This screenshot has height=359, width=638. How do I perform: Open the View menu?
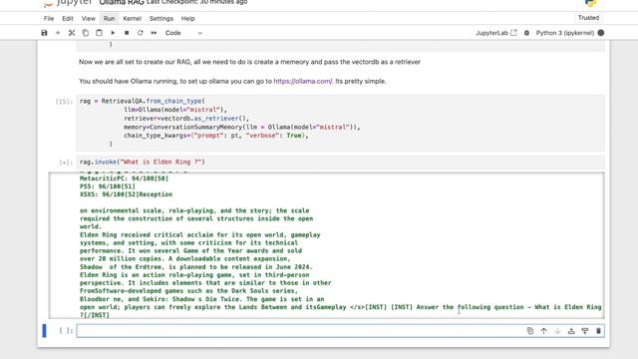(89, 19)
